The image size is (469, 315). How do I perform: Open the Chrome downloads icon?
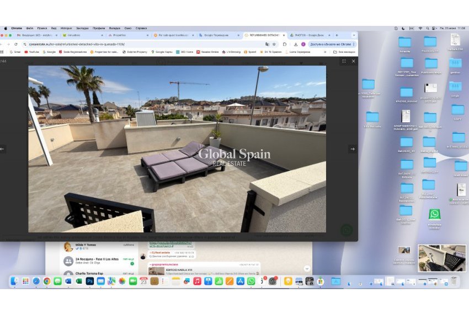tap(296, 44)
